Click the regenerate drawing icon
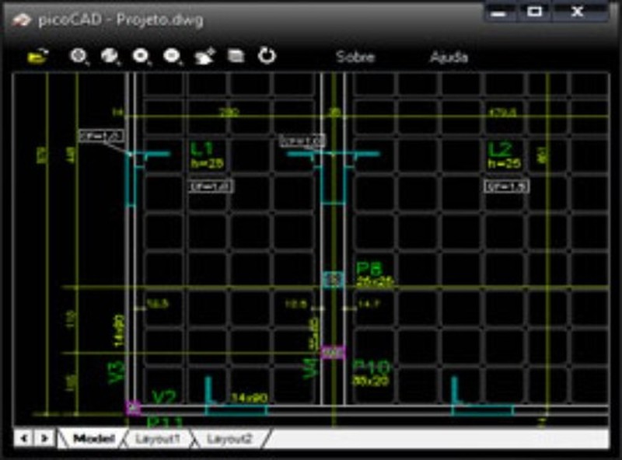622x460 pixels. point(266,56)
